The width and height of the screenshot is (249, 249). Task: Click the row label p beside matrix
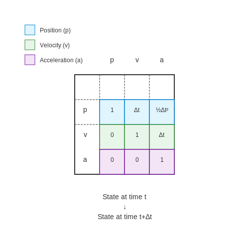tap(85, 110)
